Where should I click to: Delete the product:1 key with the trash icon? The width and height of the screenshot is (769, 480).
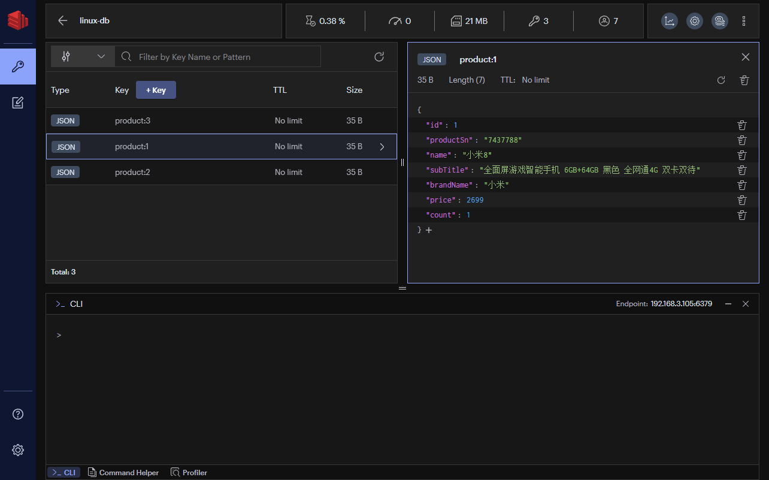744,80
